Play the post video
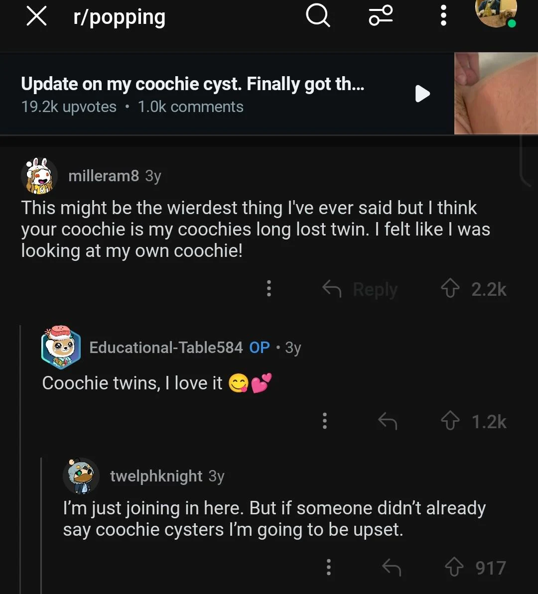This screenshot has width=538, height=594. pos(422,93)
